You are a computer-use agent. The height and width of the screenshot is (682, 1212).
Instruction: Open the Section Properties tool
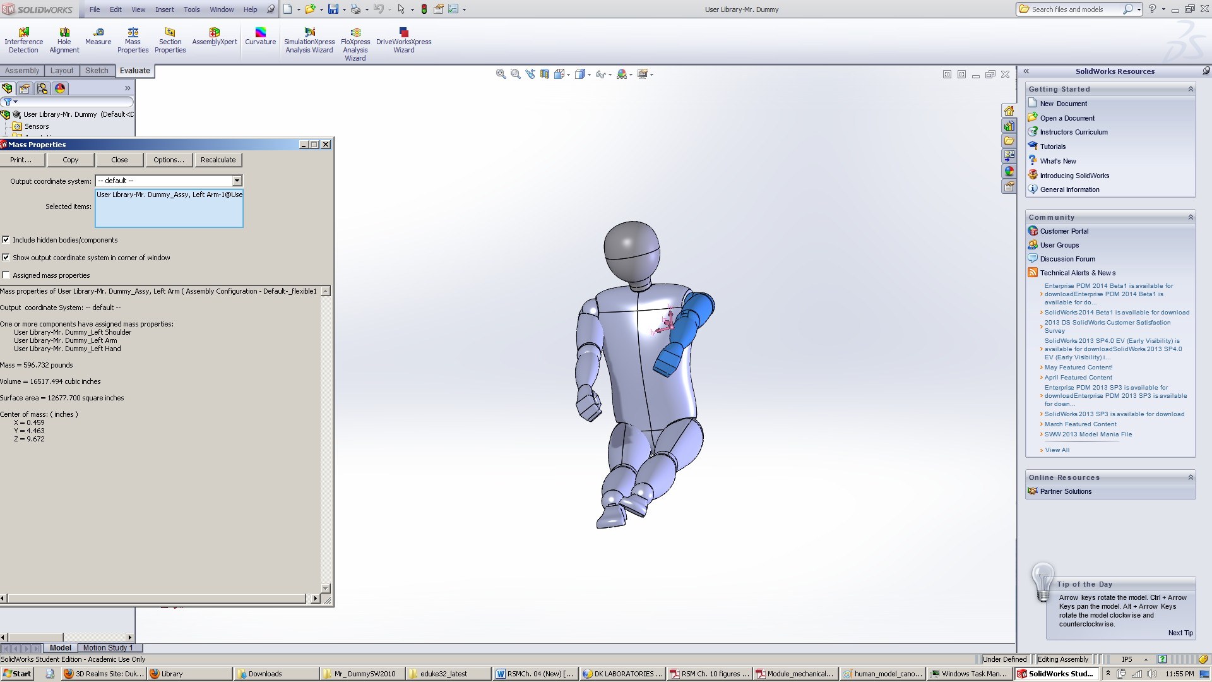click(x=170, y=40)
